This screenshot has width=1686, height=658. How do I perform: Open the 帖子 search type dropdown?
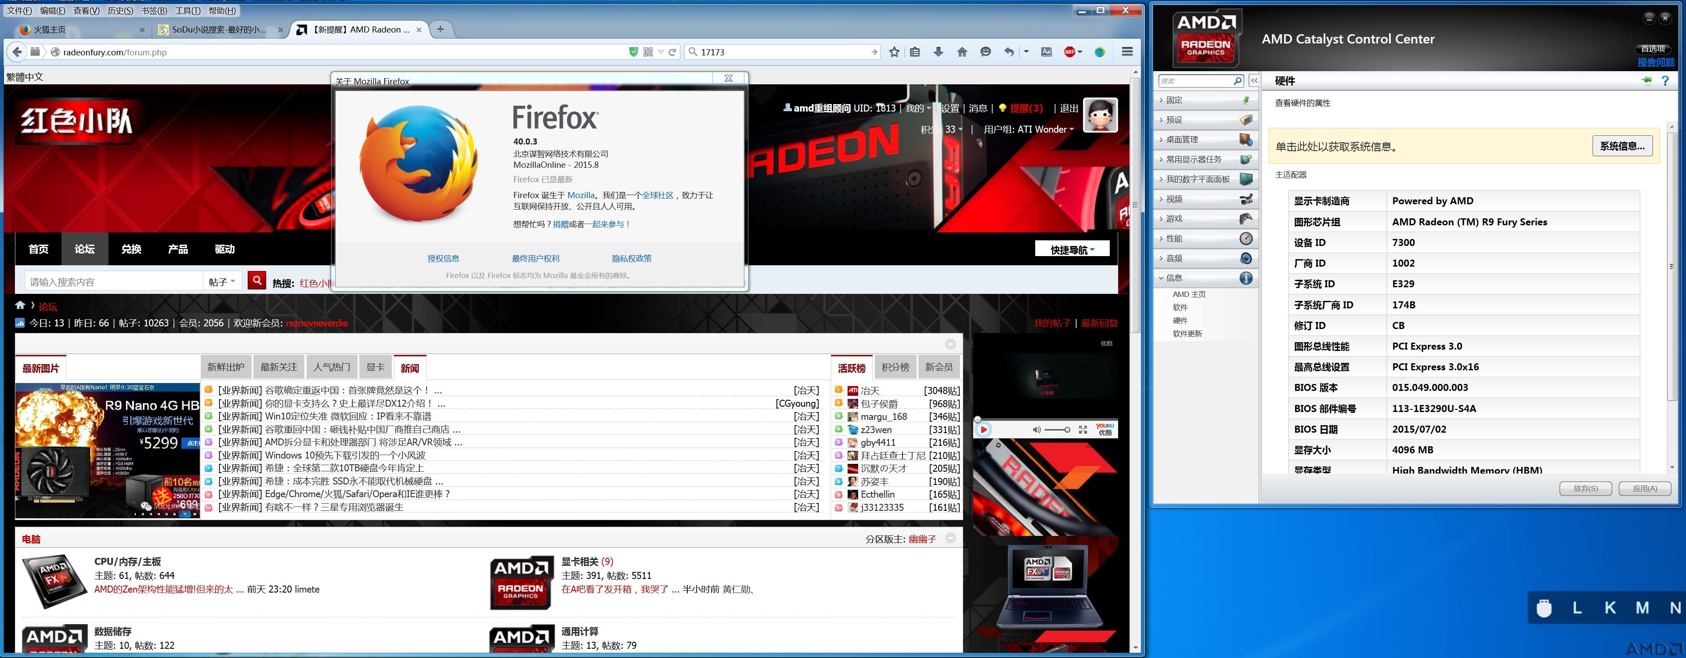point(223,282)
